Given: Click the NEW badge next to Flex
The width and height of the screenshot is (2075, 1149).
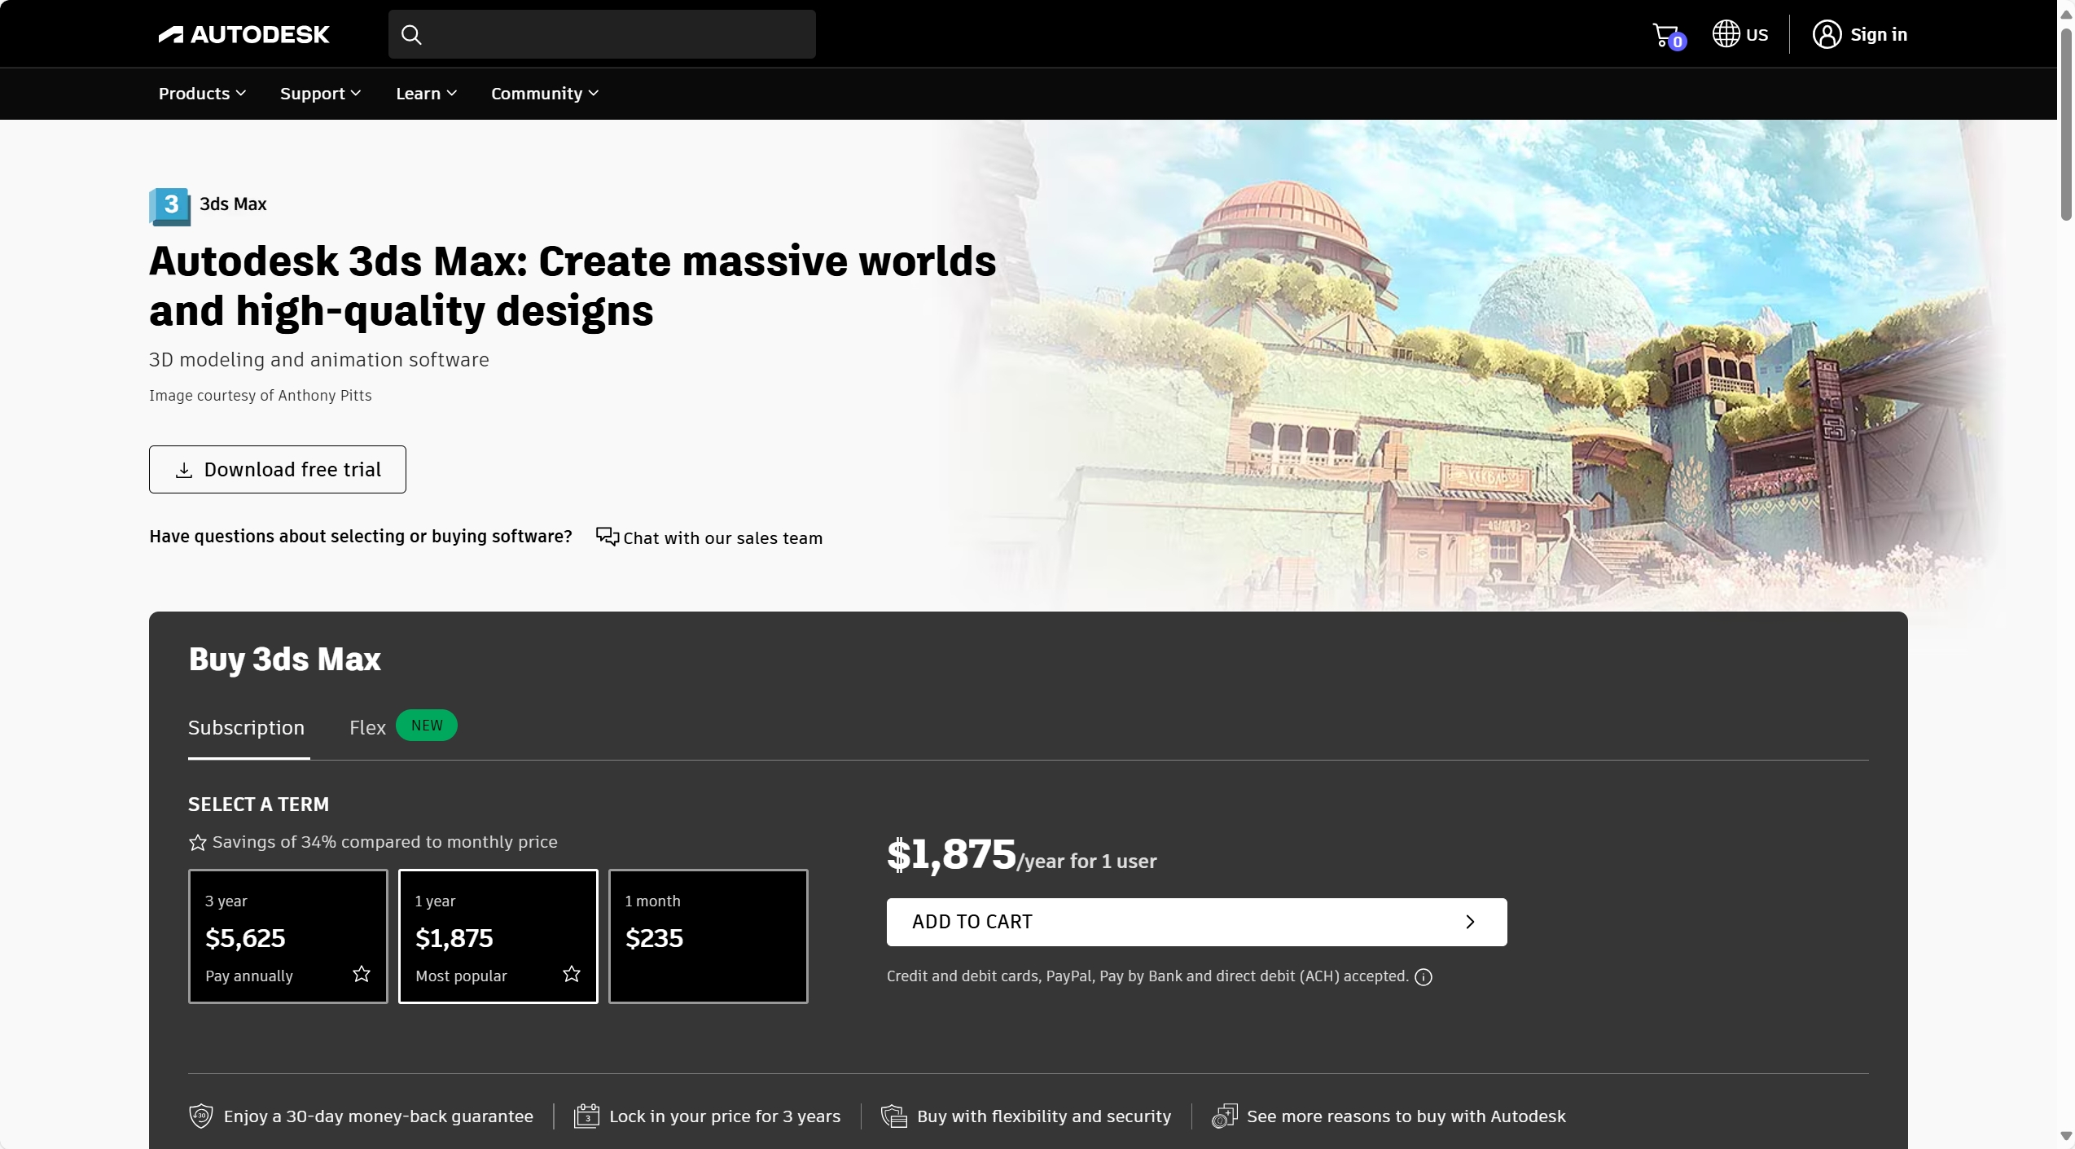Looking at the screenshot, I should point(427,726).
